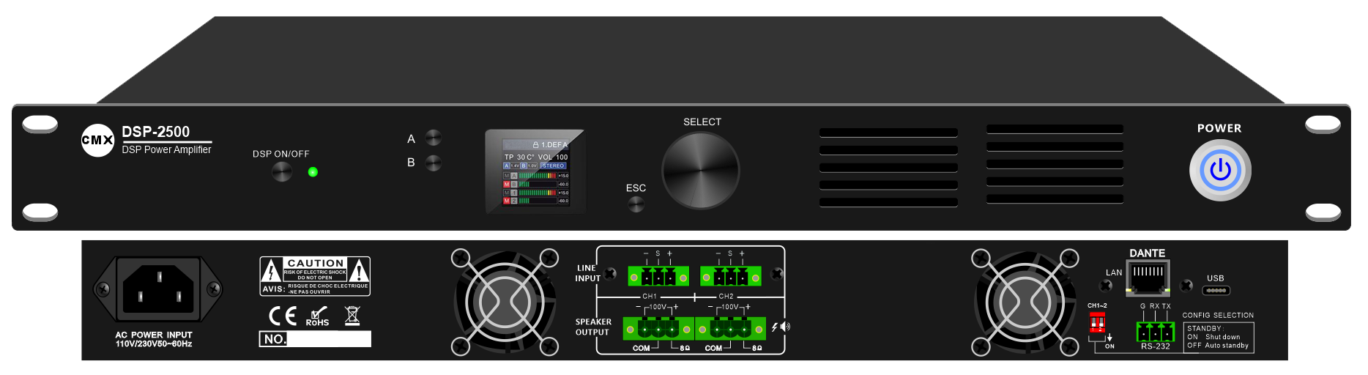Toggle the red CH1~2 DIP switch

click(x=1097, y=322)
